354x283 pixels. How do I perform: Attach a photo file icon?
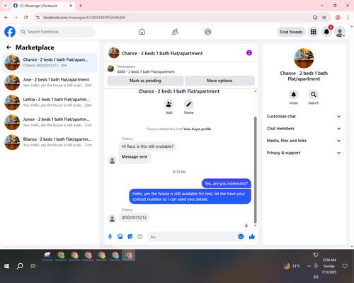tap(120, 236)
